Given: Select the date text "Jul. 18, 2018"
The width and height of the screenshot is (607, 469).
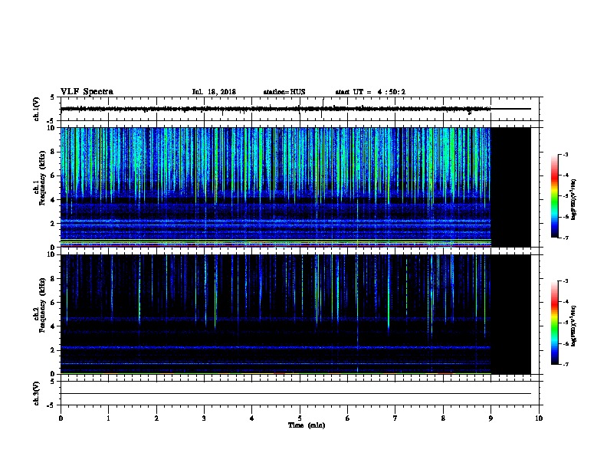Looking at the screenshot, I should pos(214,92).
